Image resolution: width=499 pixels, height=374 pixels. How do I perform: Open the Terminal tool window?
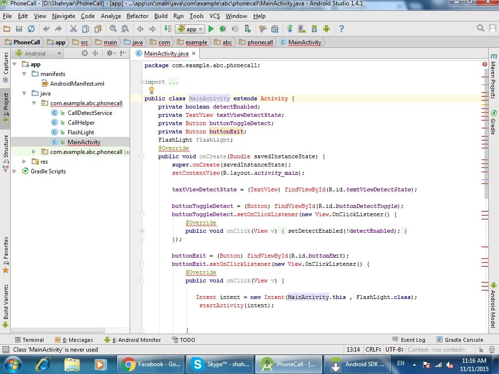click(x=30, y=339)
